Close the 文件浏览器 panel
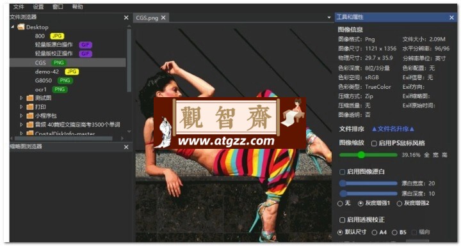Viewport: 461px width, 246px height. coord(126,18)
